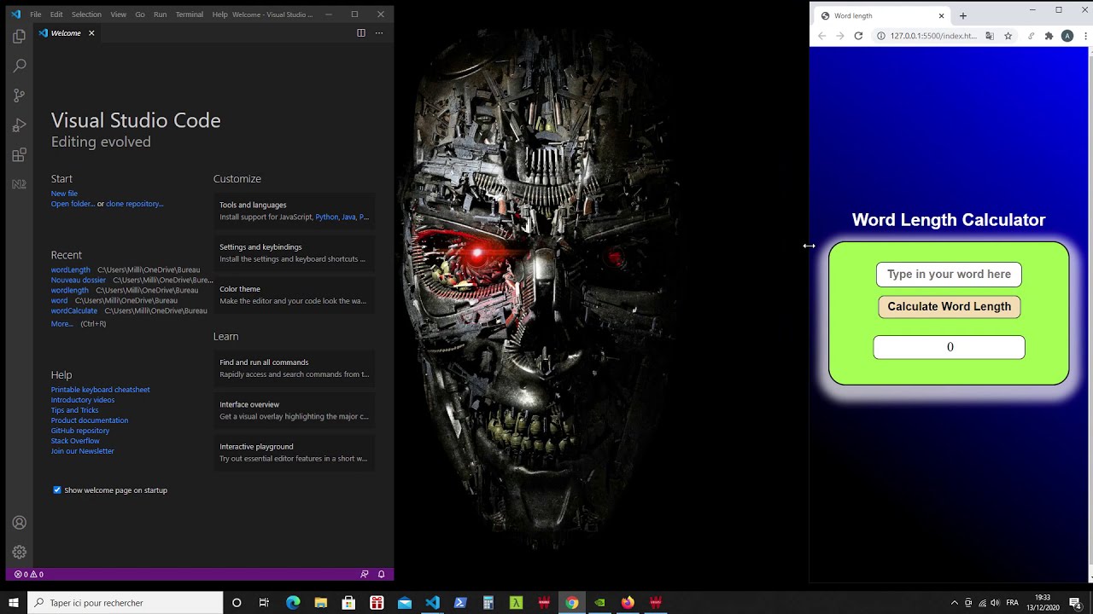Click the Open folder link
Screen dimensions: 1093x614
[x=73, y=204]
